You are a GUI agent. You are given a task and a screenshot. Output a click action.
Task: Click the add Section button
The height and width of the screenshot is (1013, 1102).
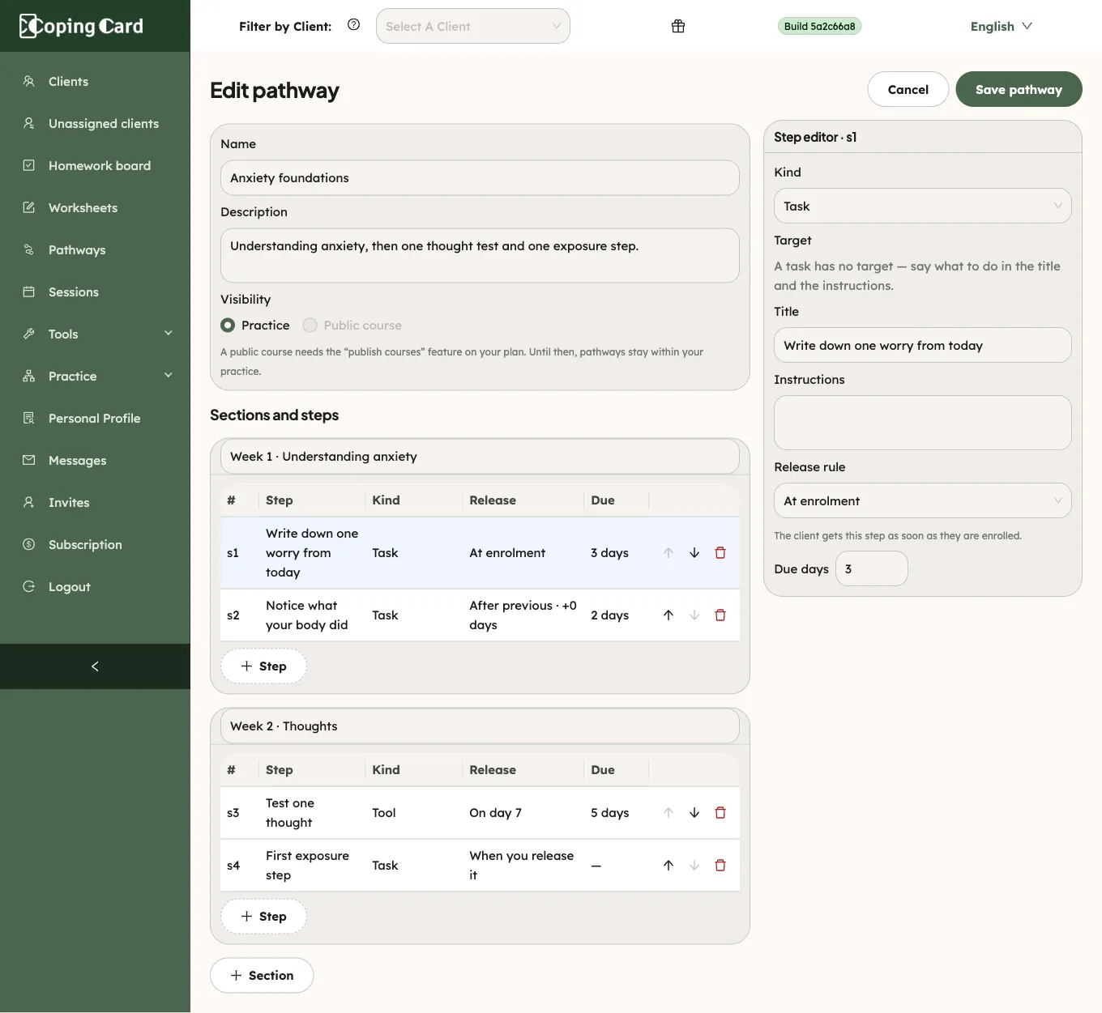pyautogui.click(x=262, y=975)
